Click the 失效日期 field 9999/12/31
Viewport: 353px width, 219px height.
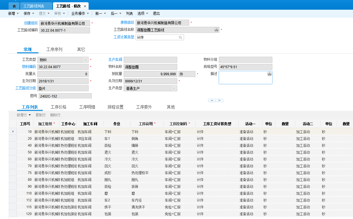150,81
